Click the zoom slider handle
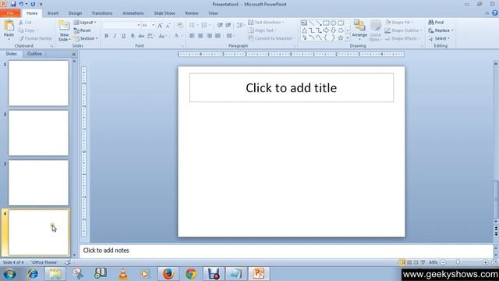This screenshot has width=499, height=281. click(x=458, y=262)
